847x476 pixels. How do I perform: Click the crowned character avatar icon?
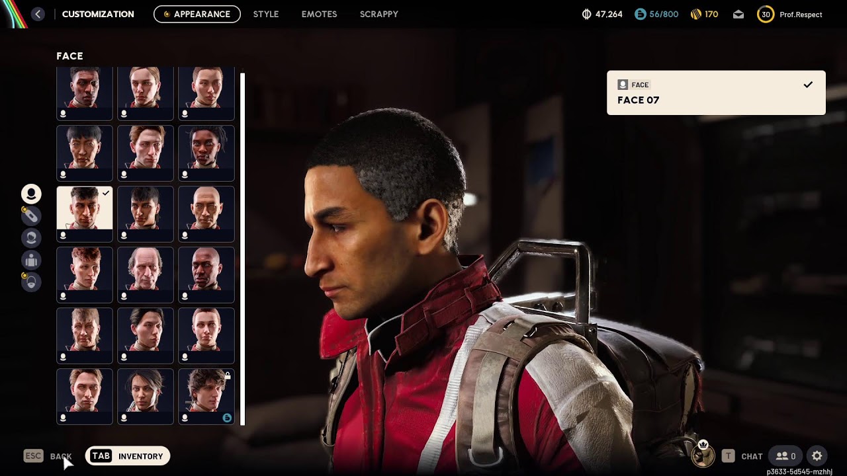[x=703, y=455]
